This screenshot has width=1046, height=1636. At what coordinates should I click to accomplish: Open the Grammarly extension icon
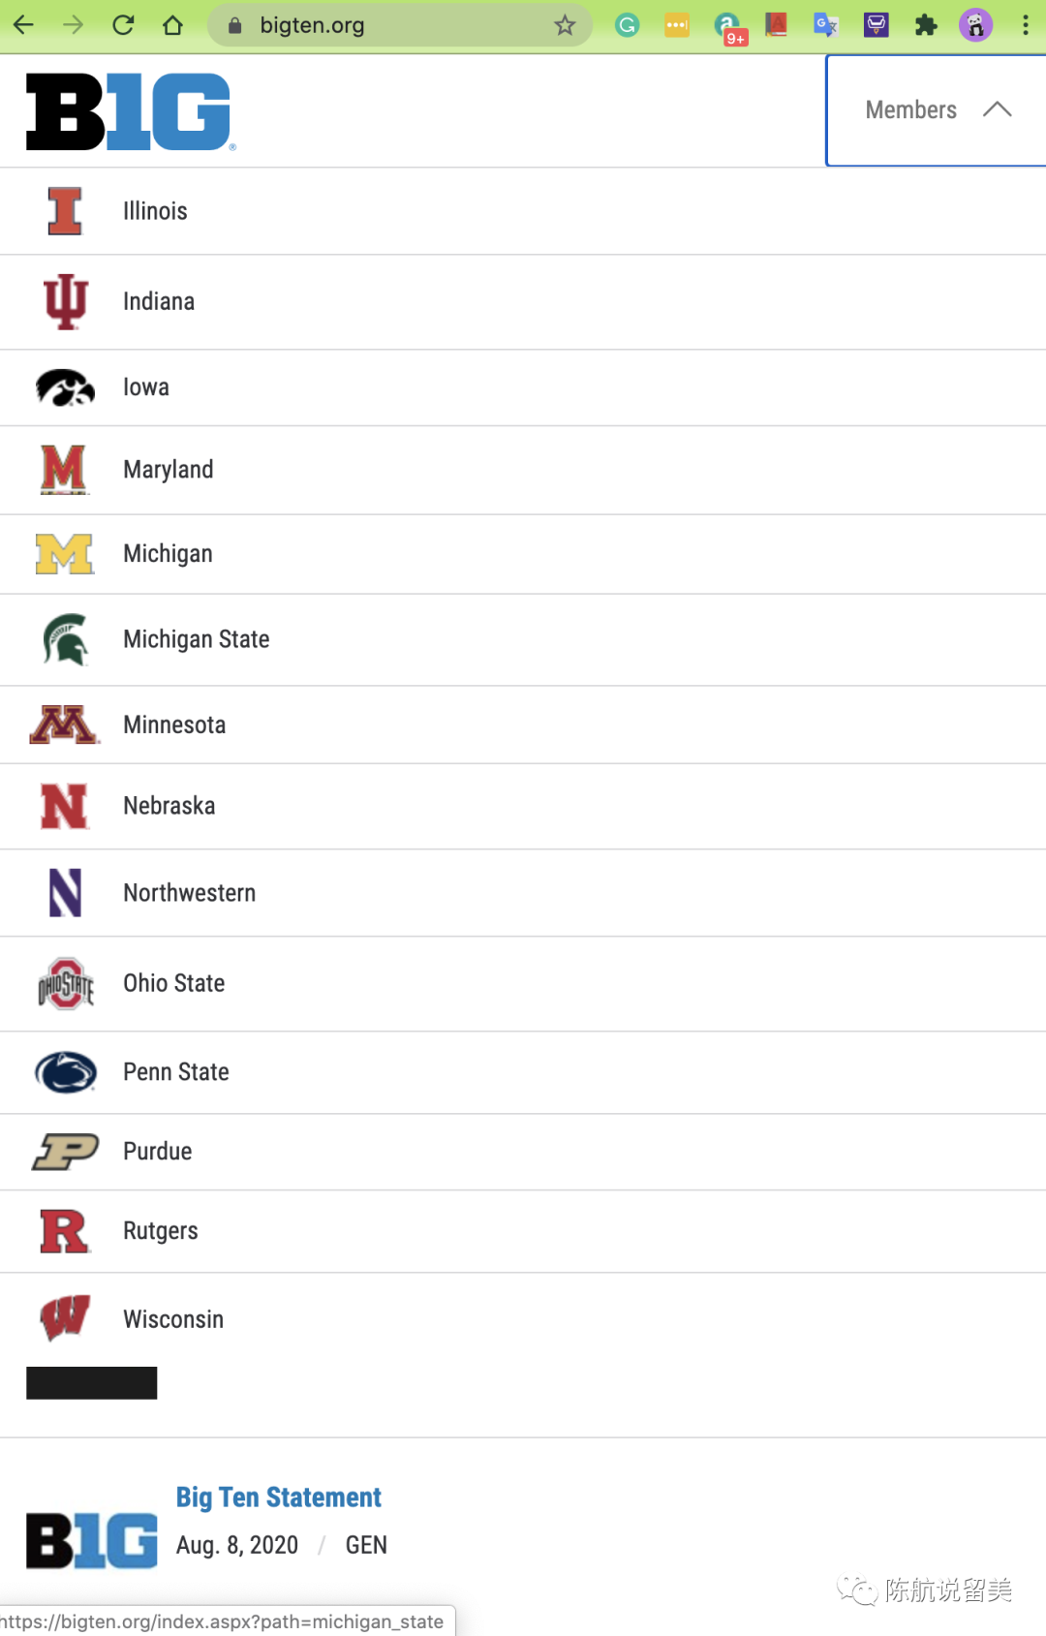click(x=628, y=25)
